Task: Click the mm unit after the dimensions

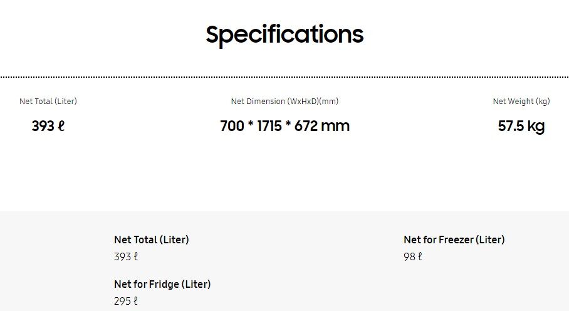Action: pyautogui.click(x=335, y=126)
